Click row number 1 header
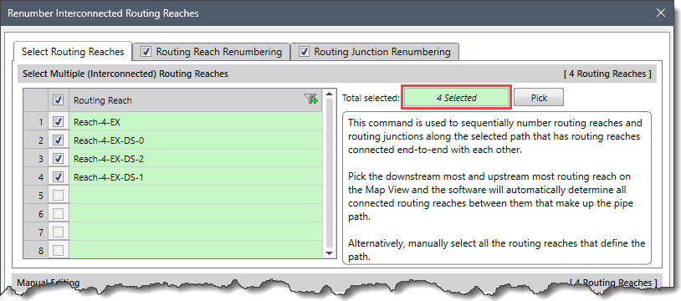 pyautogui.click(x=36, y=122)
